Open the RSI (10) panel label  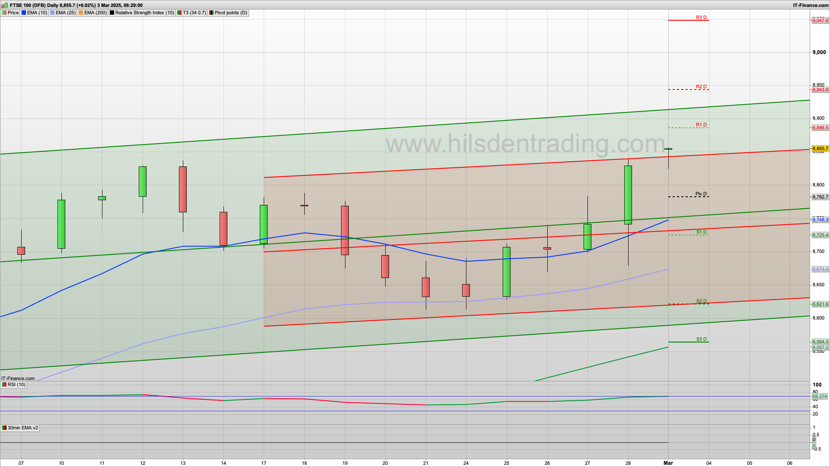(16, 385)
